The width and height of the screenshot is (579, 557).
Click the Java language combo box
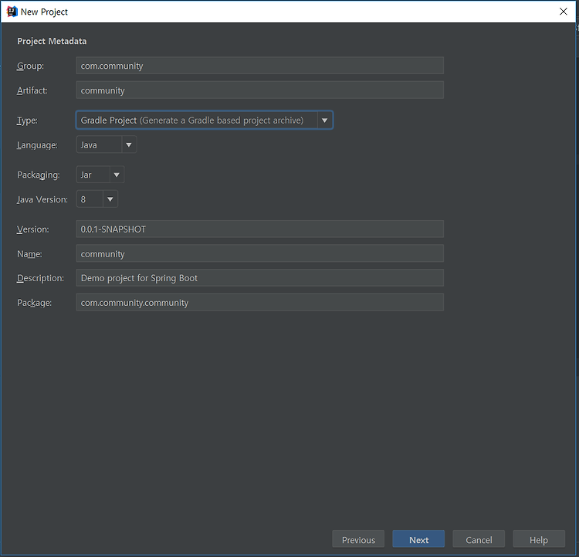click(x=107, y=144)
